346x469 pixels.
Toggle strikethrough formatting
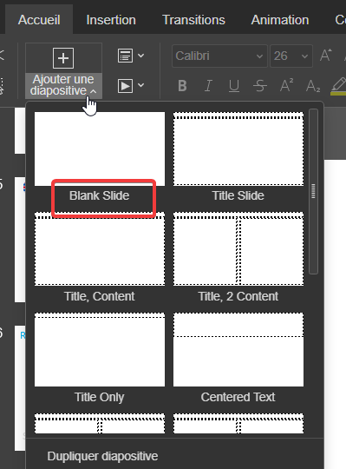pyautogui.click(x=260, y=86)
